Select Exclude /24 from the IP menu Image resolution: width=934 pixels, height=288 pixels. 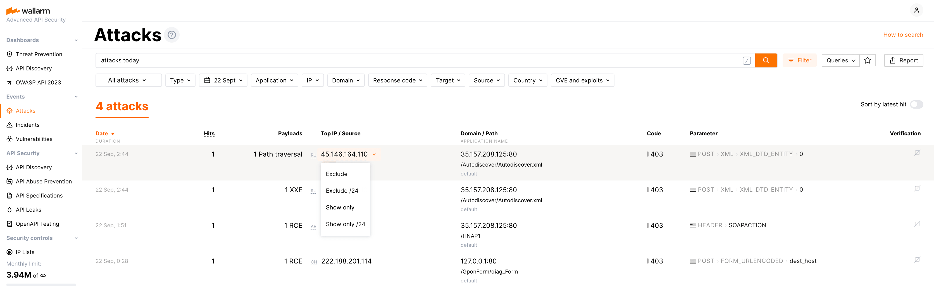pos(342,191)
